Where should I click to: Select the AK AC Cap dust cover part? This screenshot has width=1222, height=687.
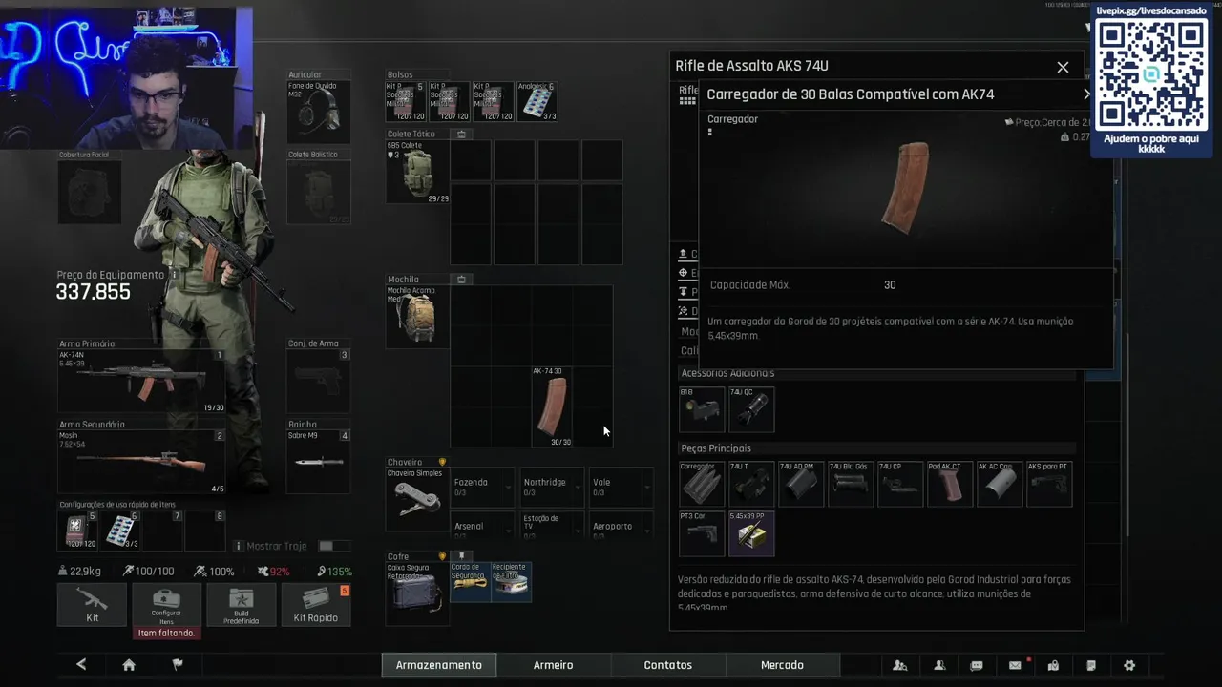[x=999, y=484]
